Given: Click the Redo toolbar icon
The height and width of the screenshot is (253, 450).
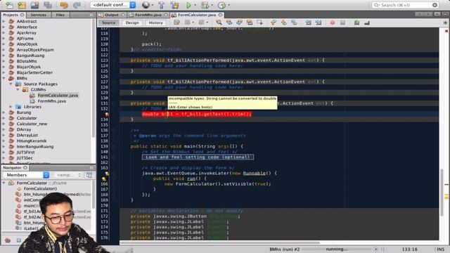Looking at the screenshot, I should click(x=77, y=5).
